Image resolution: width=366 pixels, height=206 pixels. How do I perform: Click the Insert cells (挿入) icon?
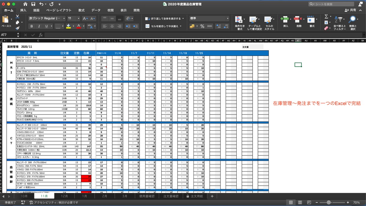(284, 19)
